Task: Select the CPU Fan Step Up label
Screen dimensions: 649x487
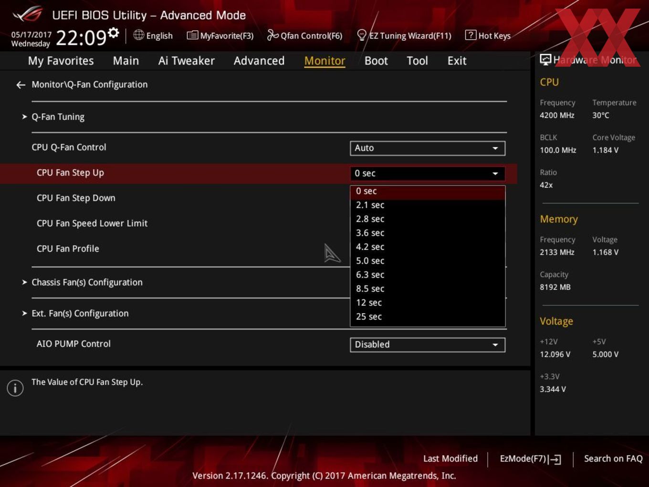Action: coord(70,173)
